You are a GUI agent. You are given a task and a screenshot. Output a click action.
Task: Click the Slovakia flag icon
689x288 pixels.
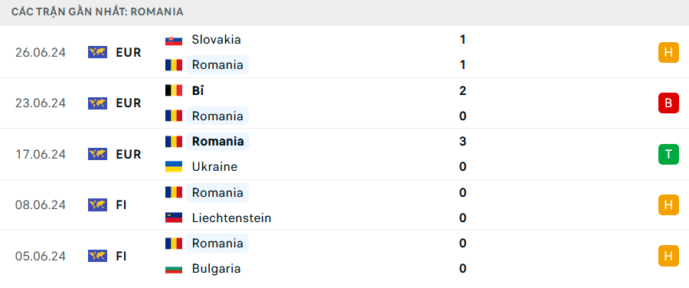pos(174,40)
